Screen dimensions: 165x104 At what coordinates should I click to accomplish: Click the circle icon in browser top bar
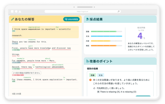pos(16,11)
